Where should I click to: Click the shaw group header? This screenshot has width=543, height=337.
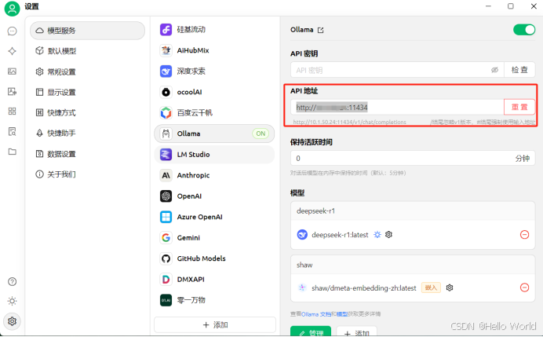[x=413, y=265]
